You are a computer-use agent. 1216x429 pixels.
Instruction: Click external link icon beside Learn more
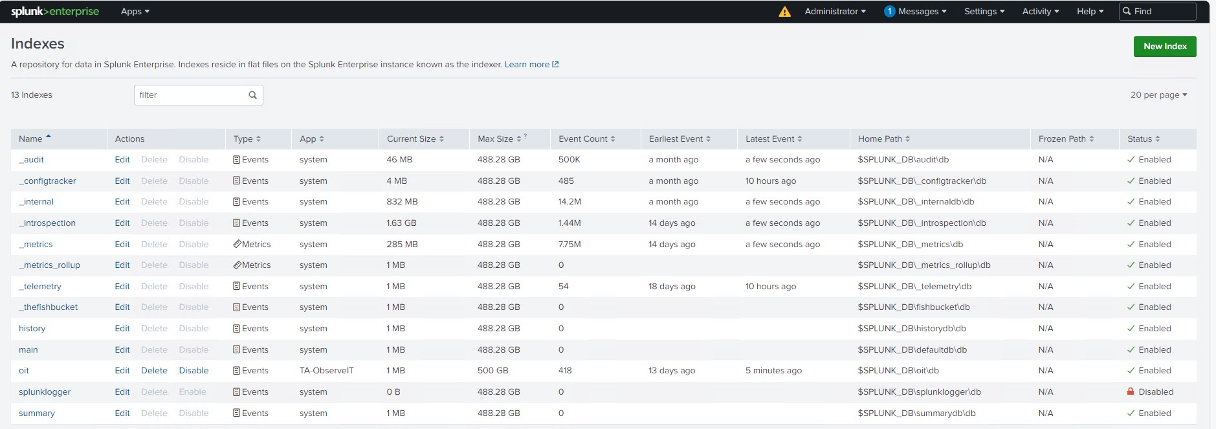[x=555, y=65]
